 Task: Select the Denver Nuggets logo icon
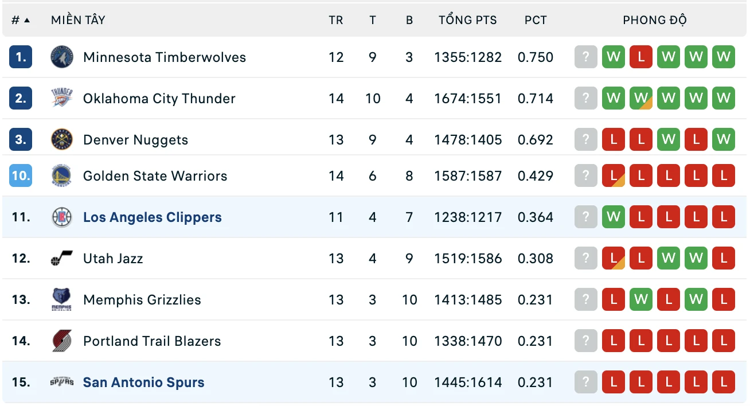(x=62, y=140)
